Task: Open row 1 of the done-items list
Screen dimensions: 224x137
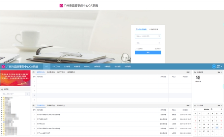Action: [112, 115]
